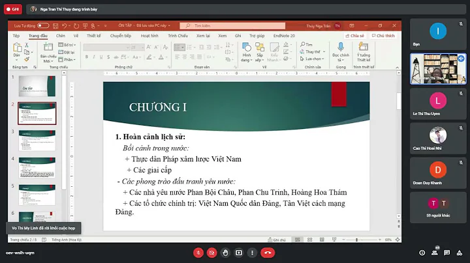Viewport: 470px width, 263px height.
Task: Open the font name combo box
Action: [x=106, y=48]
